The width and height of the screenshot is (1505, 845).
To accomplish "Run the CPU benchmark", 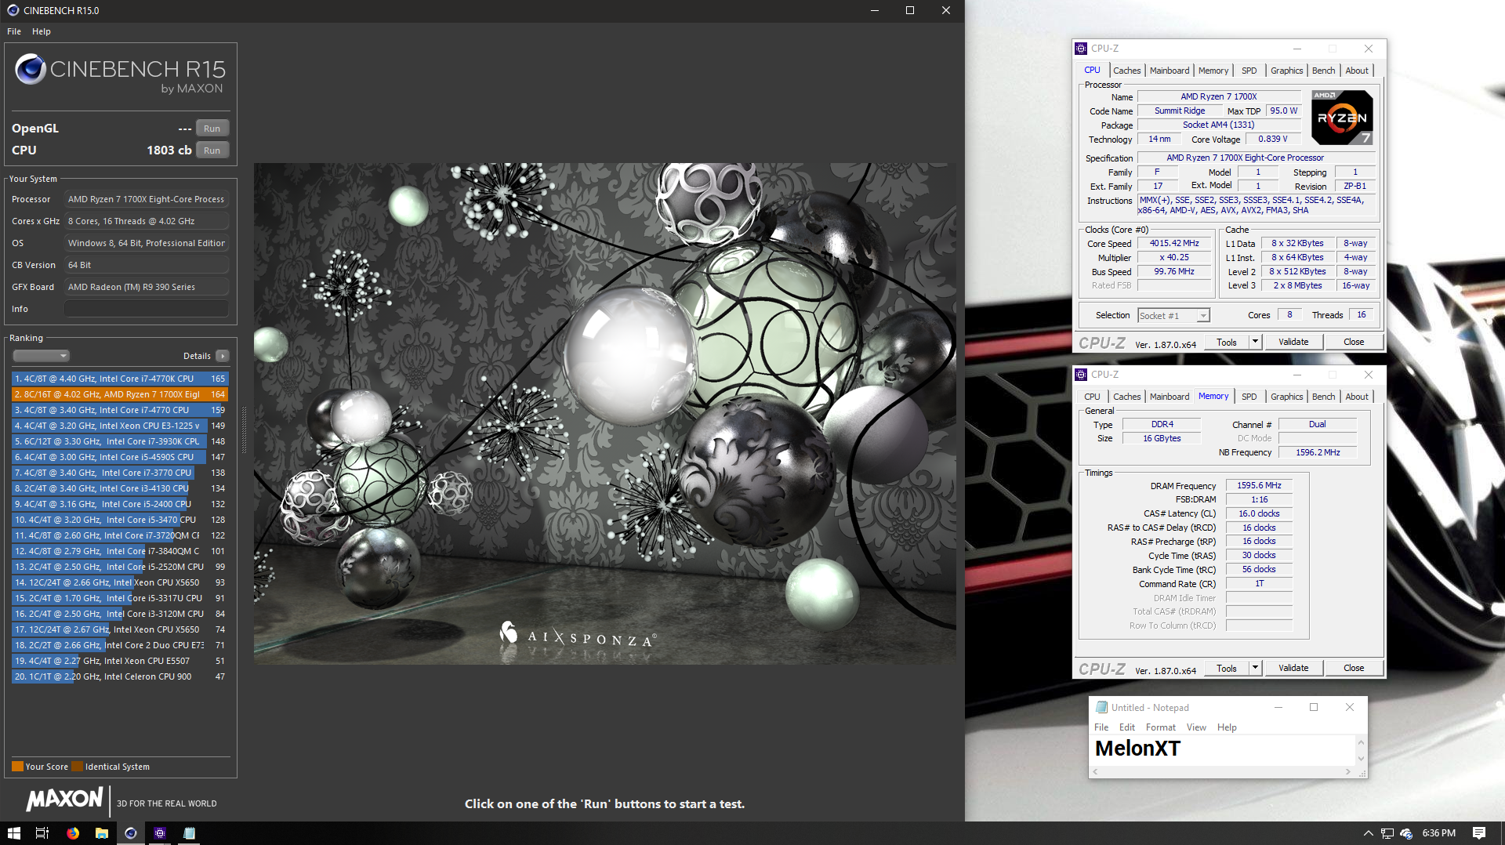I will coord(212,151).
